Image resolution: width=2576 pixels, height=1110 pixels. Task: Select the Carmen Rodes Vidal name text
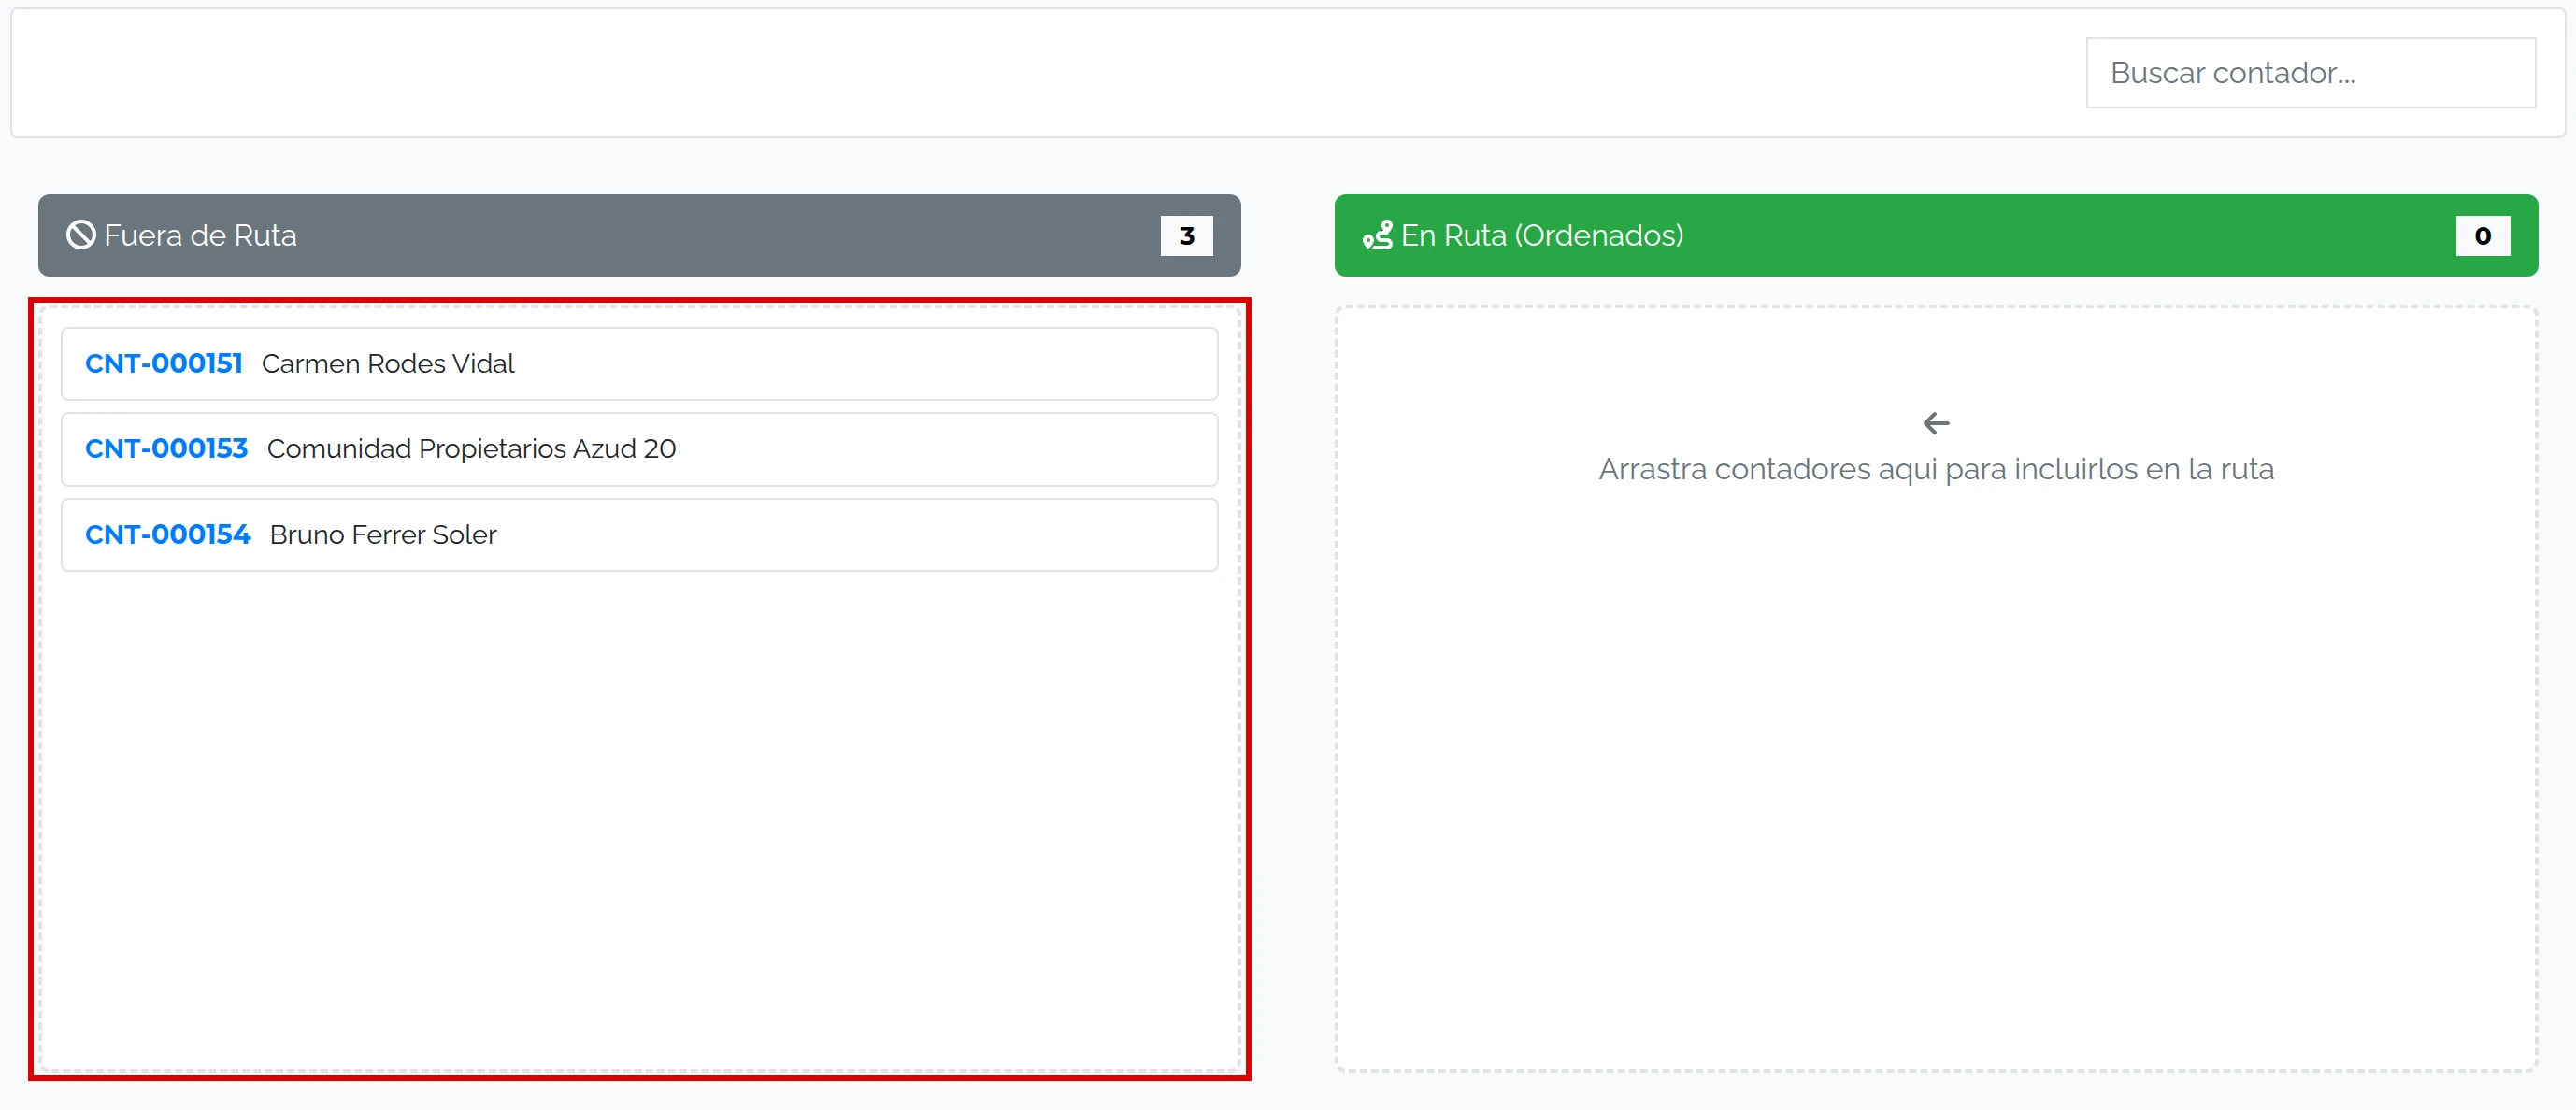point(388,364)
